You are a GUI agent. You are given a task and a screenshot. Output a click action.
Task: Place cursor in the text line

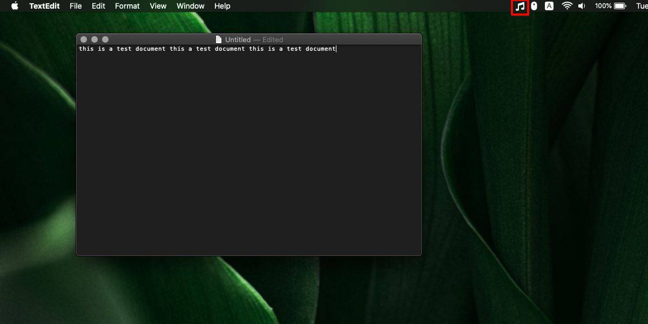[x=207, y=49]
